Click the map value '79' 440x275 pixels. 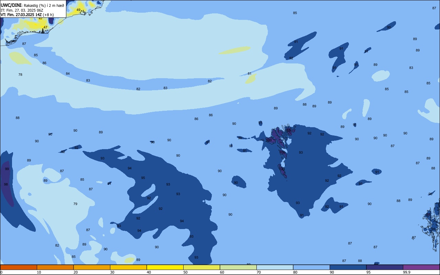(x=75, y=204)
